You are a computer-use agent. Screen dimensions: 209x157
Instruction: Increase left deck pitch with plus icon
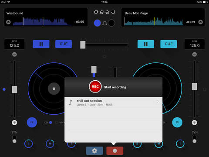(x=14, y=123)
